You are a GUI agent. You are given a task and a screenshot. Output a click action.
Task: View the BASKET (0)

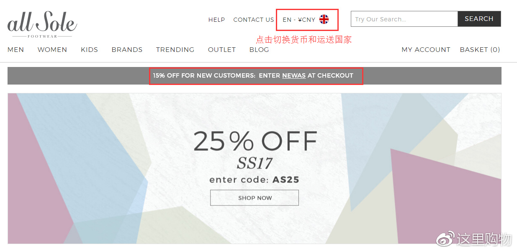point(480,49)
